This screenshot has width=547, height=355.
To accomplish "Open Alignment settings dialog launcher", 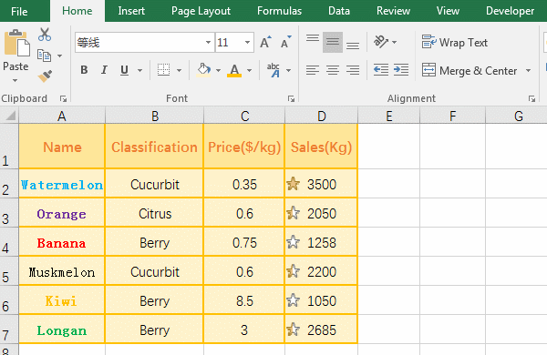I will point(532,99).
